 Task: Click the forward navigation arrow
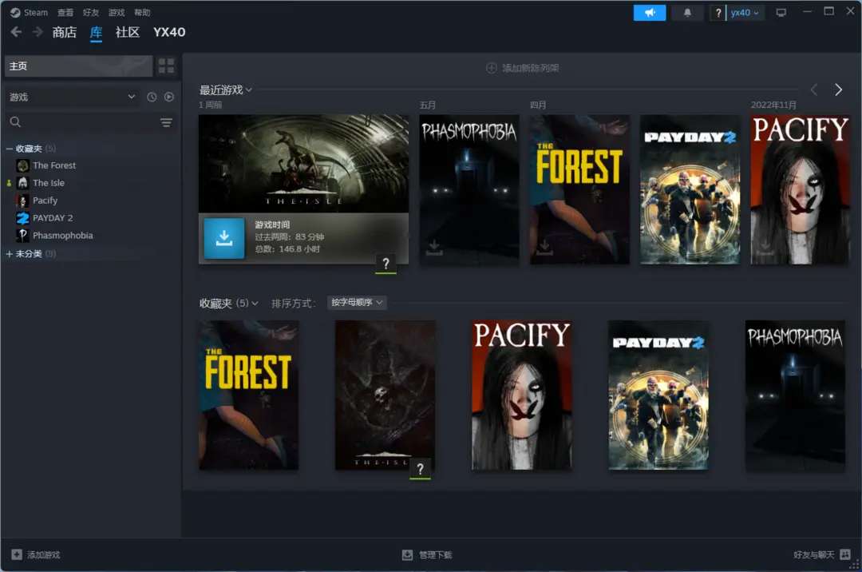[x=38, y=32]
